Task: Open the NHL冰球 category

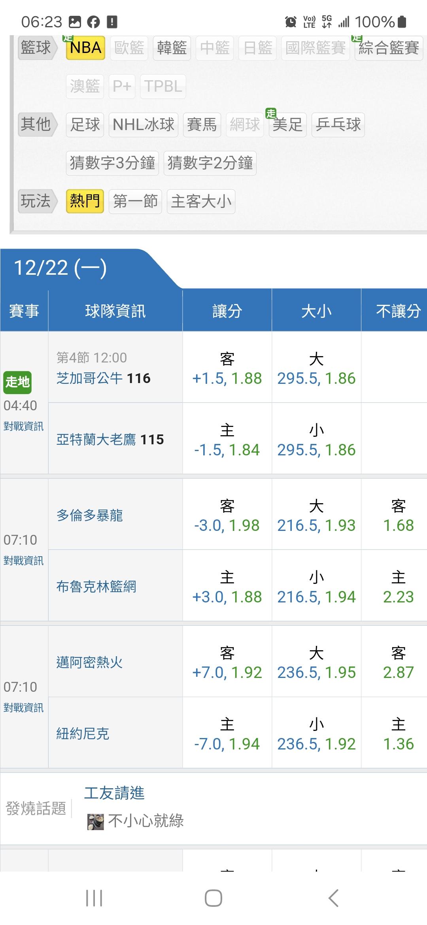Action: pyautogui.click(x=143, y=125)
